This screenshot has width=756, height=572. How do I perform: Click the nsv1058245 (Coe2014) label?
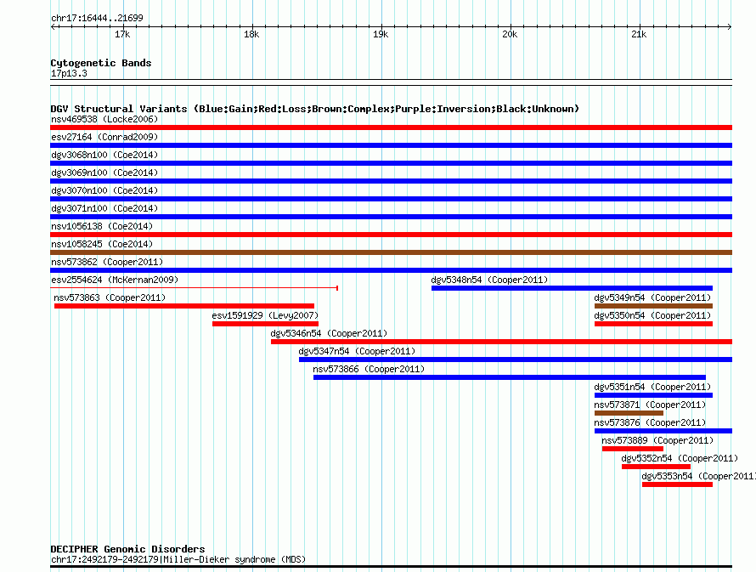point(102,244)
